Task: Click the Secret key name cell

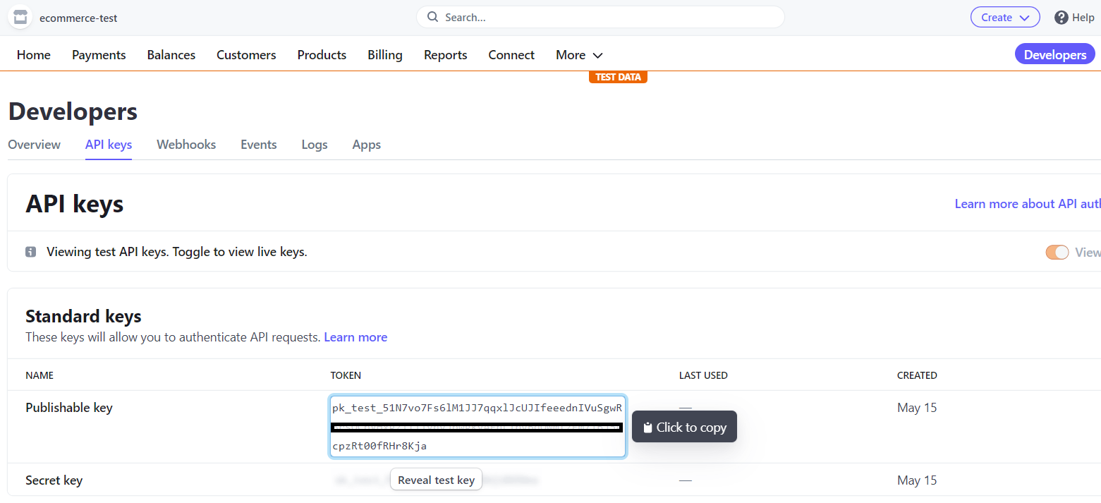Action: (x=54, y=480)
